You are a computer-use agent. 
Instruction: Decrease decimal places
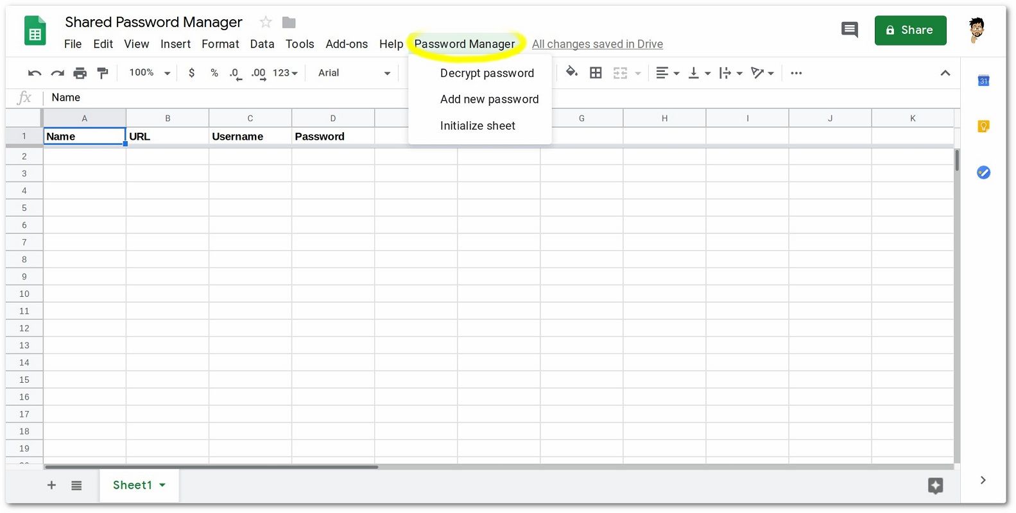click(236, 74)
